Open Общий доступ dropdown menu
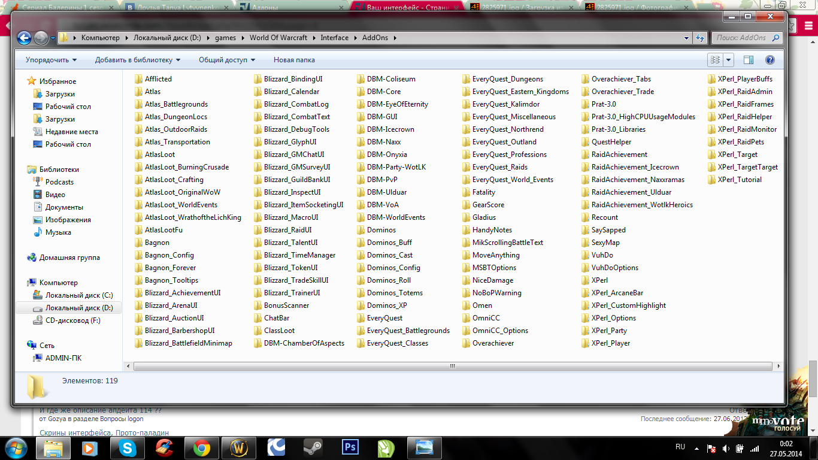This screenshot has height=460, width=818. (227, 60)
